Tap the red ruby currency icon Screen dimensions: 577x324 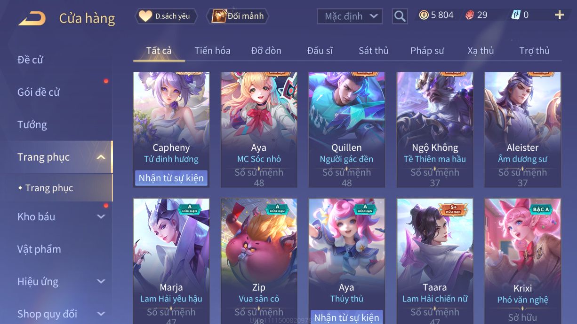click(469, 15)
